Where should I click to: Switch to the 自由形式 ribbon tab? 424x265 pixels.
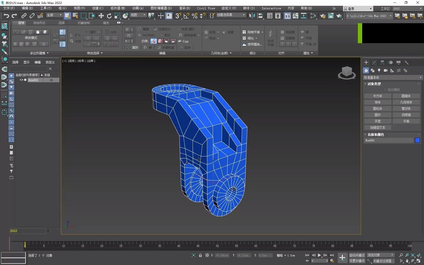tap(39, 23)
